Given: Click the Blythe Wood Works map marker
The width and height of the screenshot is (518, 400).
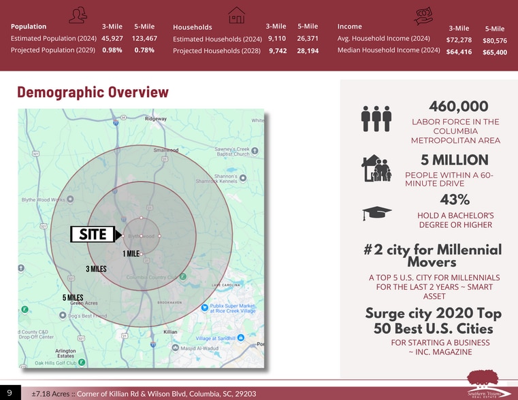Looking at the screenshot, I should click(70, 199).
